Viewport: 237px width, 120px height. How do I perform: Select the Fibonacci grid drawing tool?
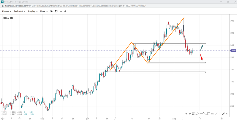click(194, 114)
